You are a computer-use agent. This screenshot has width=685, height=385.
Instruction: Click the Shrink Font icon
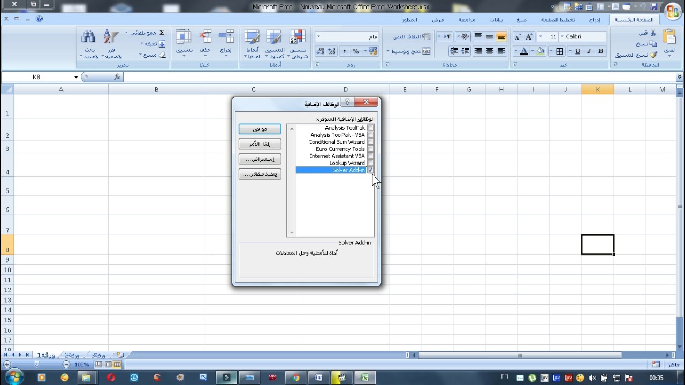point(517,37)
